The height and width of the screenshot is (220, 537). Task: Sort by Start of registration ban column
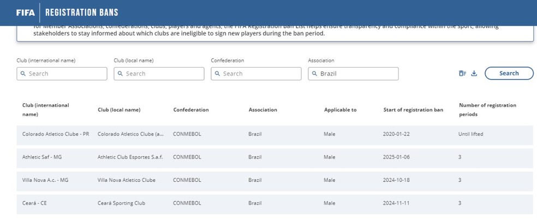click(x=413, y=110)
